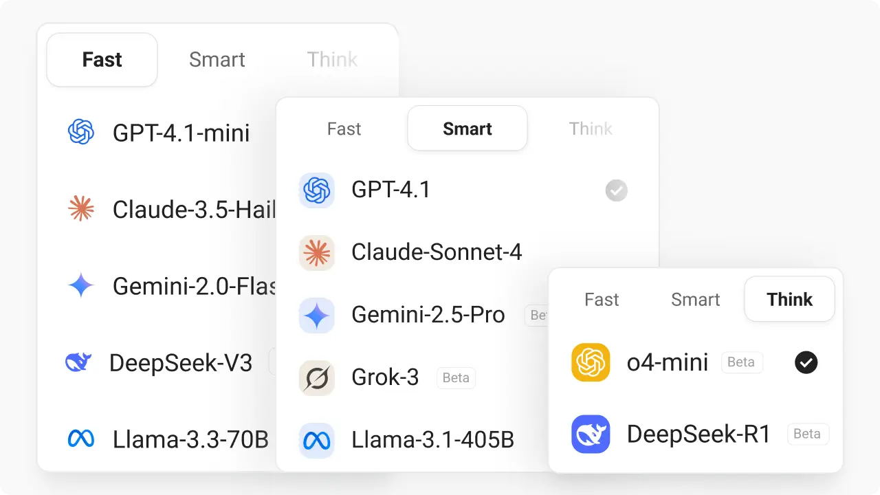Viewport: 880px width, 495px height.
Task: Pick the o4-mini model name
Action: [x=668, y=362]
